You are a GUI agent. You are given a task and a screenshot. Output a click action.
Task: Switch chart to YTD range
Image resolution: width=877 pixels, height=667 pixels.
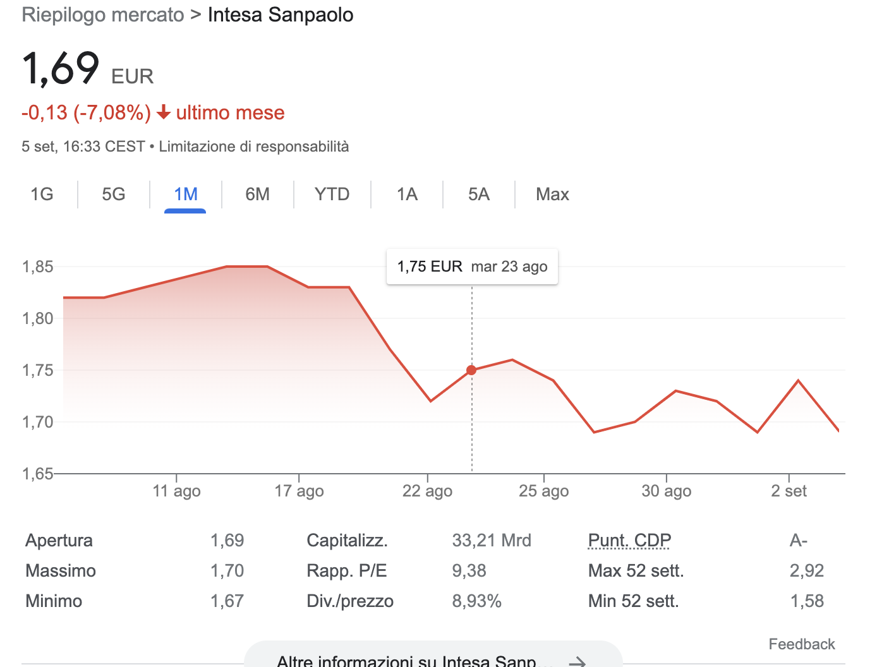[332, 194]
